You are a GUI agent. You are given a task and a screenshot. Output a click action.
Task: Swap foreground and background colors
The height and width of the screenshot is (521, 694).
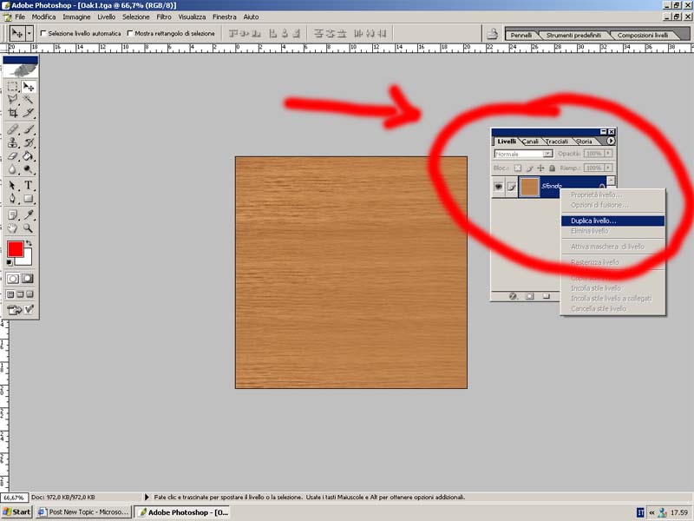29,243
